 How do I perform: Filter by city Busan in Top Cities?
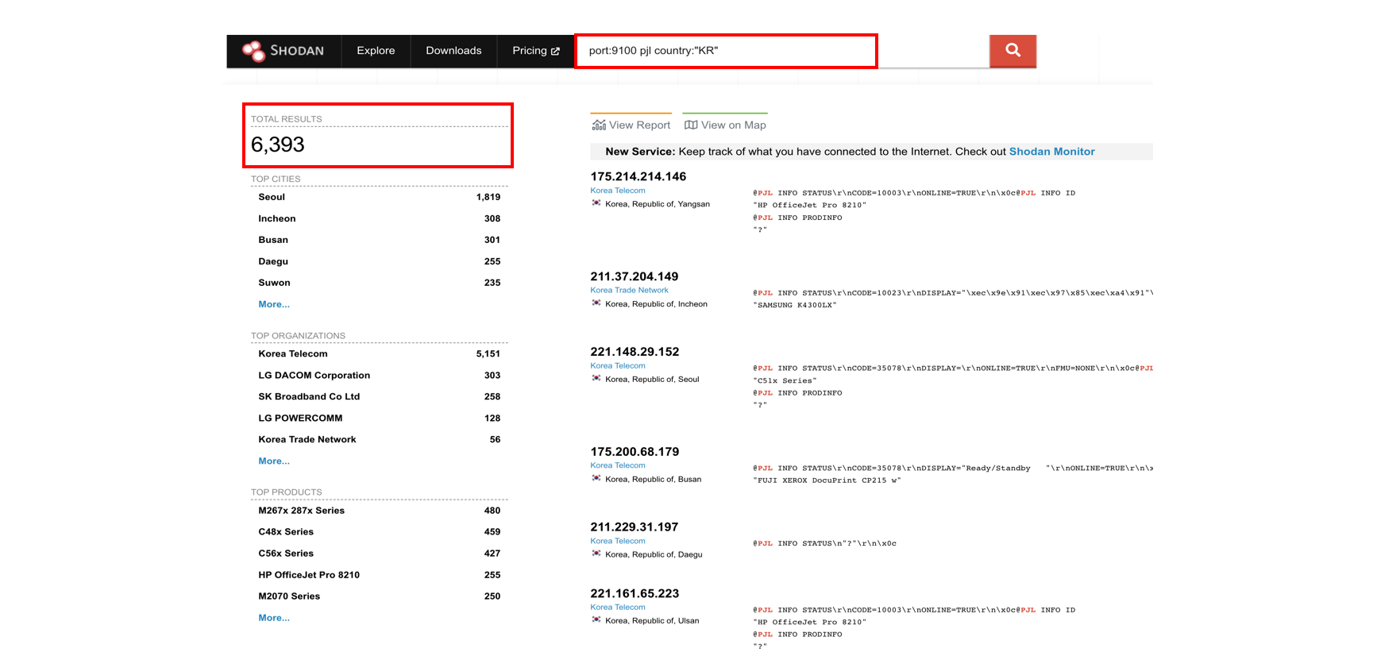tap(273, 240)
